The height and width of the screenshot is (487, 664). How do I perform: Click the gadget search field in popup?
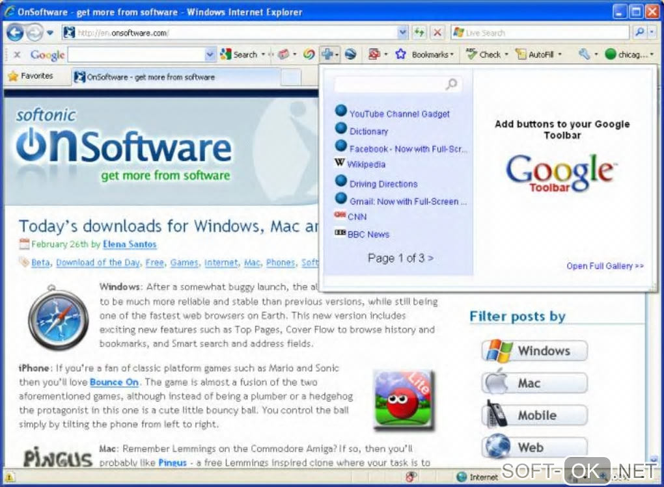(389, 84)
